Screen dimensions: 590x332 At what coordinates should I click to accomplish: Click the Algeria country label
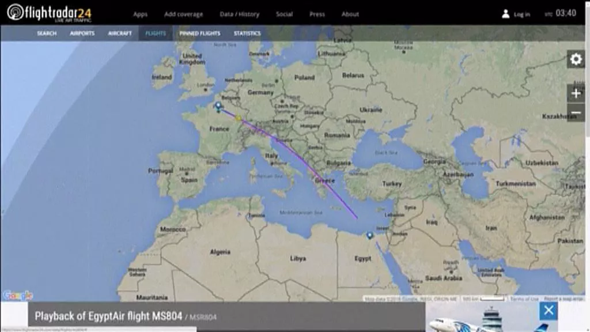pos(220,252)
